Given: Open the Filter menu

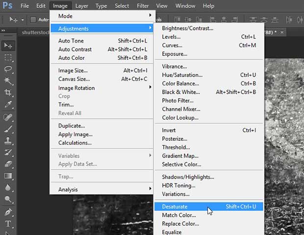Looking at the screenshot, I should click(x=143, y=6).
